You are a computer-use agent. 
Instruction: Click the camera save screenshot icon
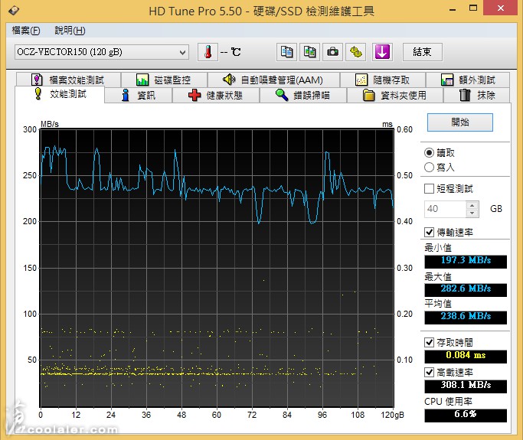click(x=332, y=52)
